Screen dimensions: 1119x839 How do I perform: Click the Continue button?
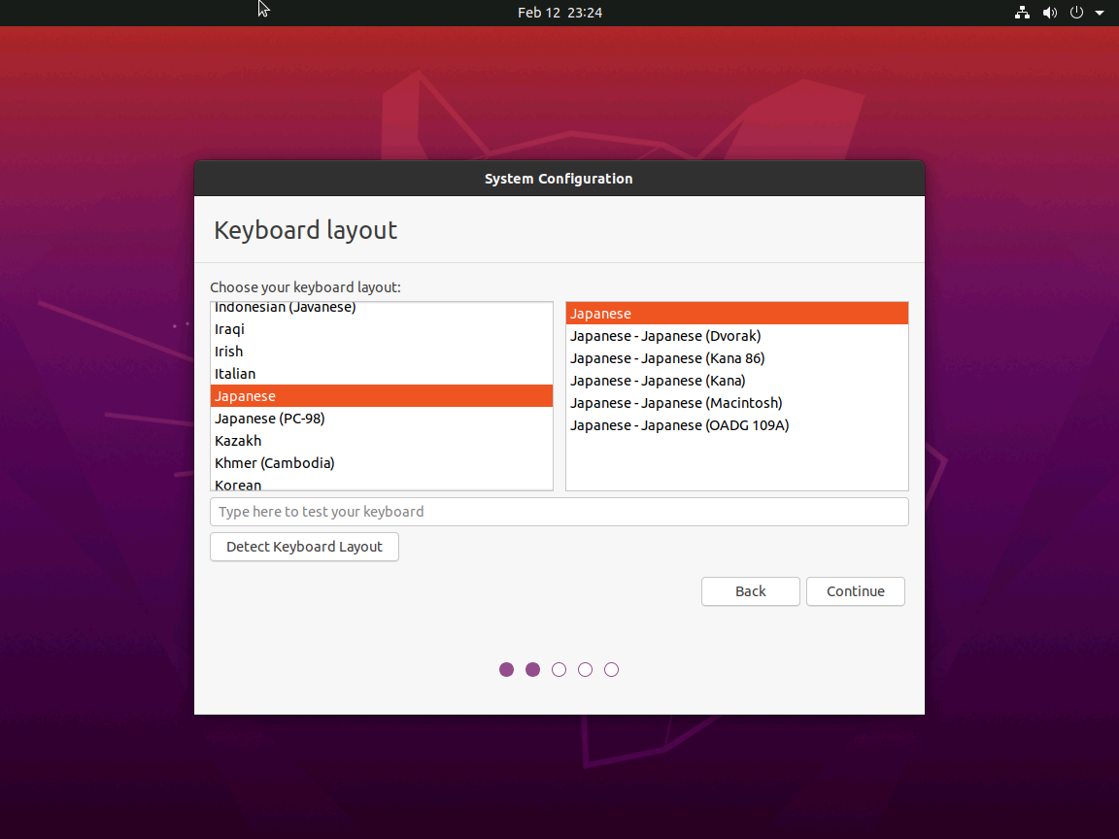(x=855, y=591)
